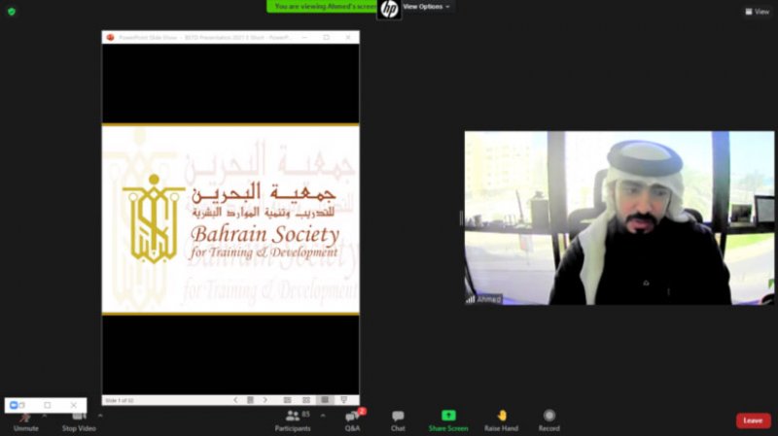778x436 pixels.
Task: Click the Ahmed name label on video
Action: pos(489,299)
